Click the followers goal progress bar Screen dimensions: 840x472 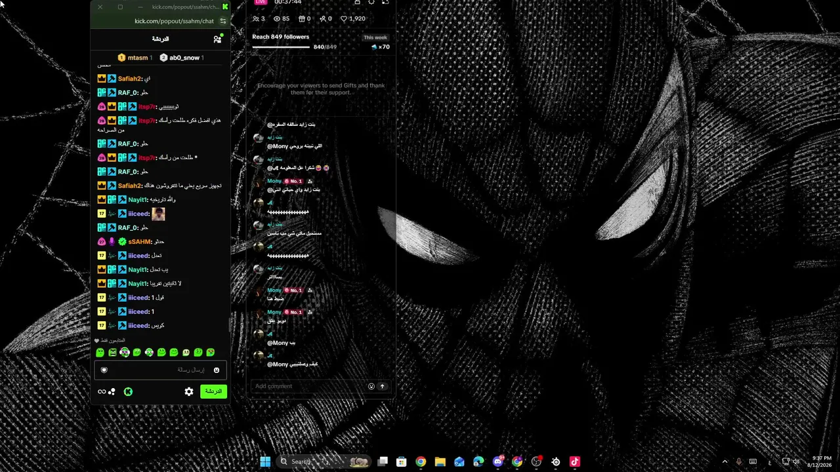coord(281,47)
